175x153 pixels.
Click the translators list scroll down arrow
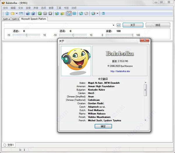coord(146,120)
